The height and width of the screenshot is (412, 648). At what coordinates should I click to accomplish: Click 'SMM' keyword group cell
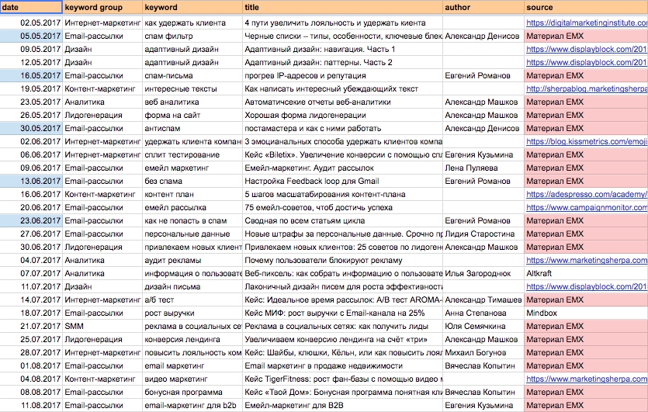[x=102, y=327]
